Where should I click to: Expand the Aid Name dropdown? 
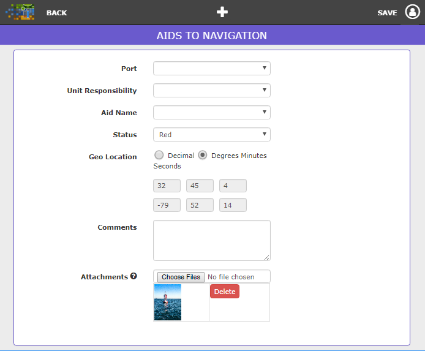[212, 113]
